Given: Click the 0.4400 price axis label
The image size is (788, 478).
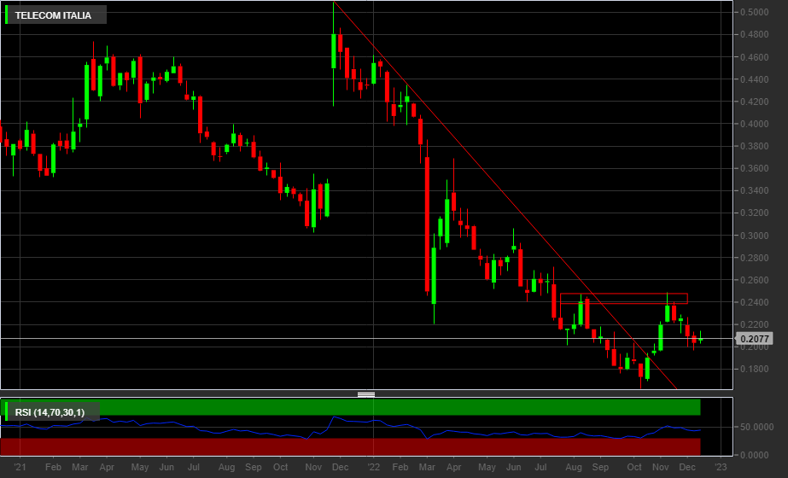Looking at the screenshot, I should coord(755,79).
